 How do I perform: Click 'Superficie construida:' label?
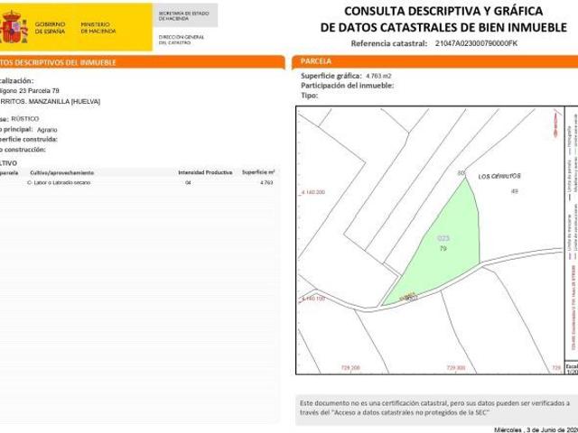point(29,139)
